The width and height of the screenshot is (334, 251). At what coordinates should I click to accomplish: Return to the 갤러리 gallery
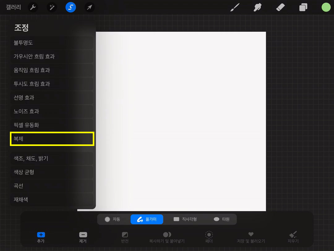tap(13, 7)
